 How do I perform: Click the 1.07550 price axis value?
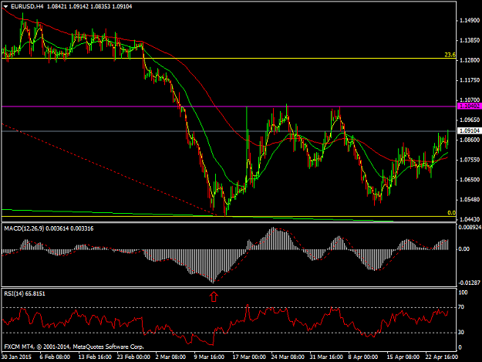(470, 160)
